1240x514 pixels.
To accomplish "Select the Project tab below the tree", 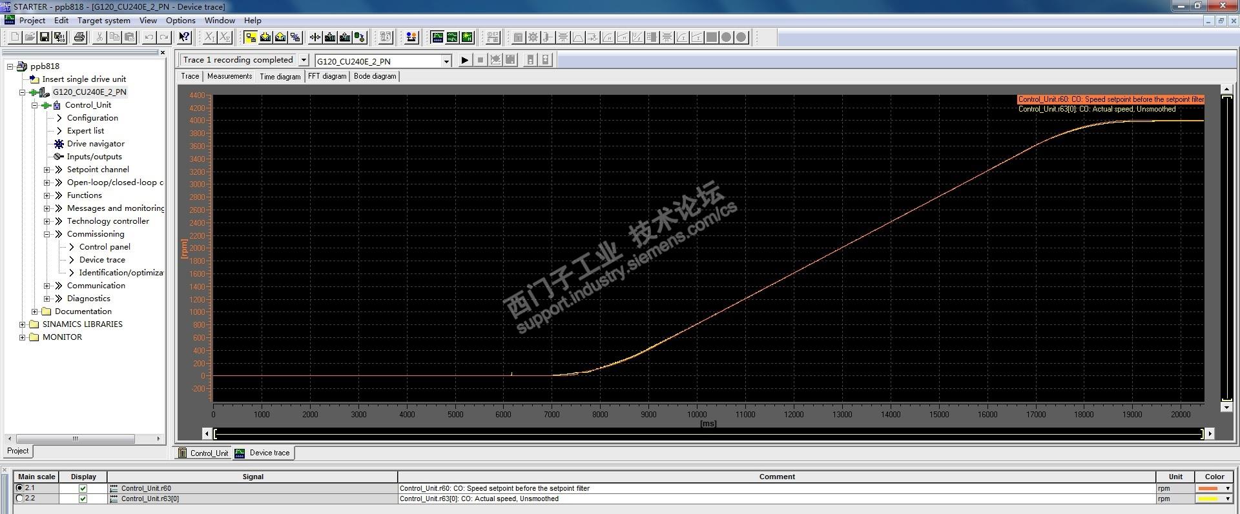I will pos(18,451).
